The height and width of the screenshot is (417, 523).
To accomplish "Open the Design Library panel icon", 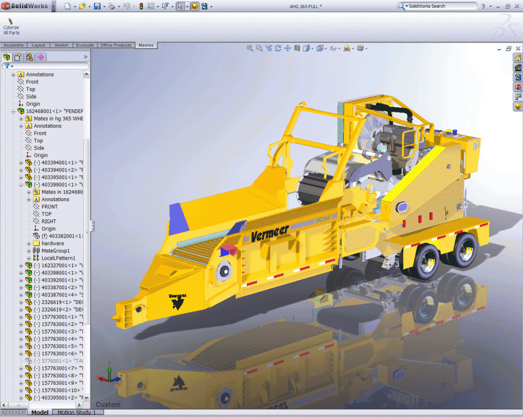I will 518,66.
